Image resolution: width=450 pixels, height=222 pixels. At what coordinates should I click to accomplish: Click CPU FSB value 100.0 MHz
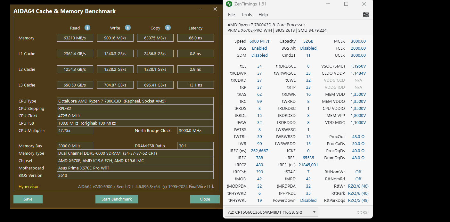tap(135, 123)
